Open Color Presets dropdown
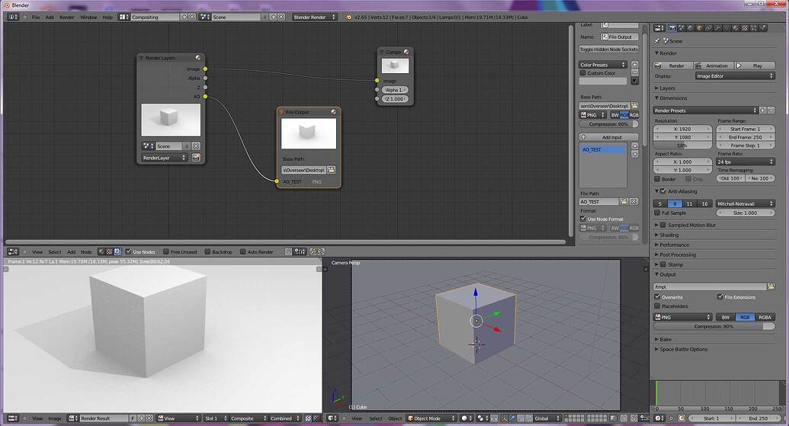 click(602, 64)
